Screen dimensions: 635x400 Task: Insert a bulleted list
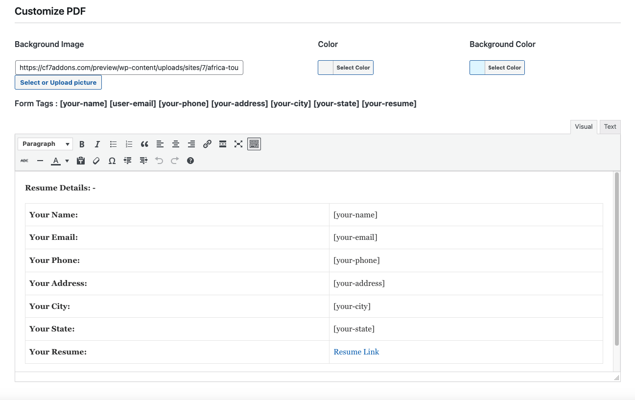113,144
